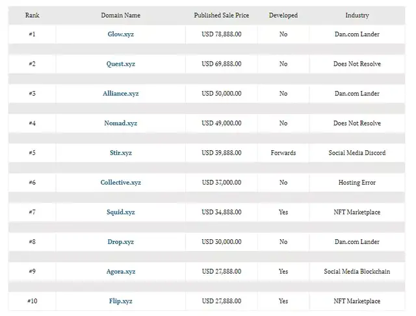
Task: Select the Hosting Error industry cell
Action: click(357, 183)
